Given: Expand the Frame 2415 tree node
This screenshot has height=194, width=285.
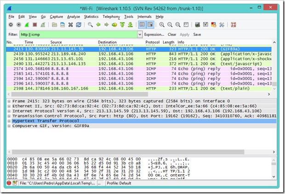Looking at the screenshot, I should click(x=9, y=101).
